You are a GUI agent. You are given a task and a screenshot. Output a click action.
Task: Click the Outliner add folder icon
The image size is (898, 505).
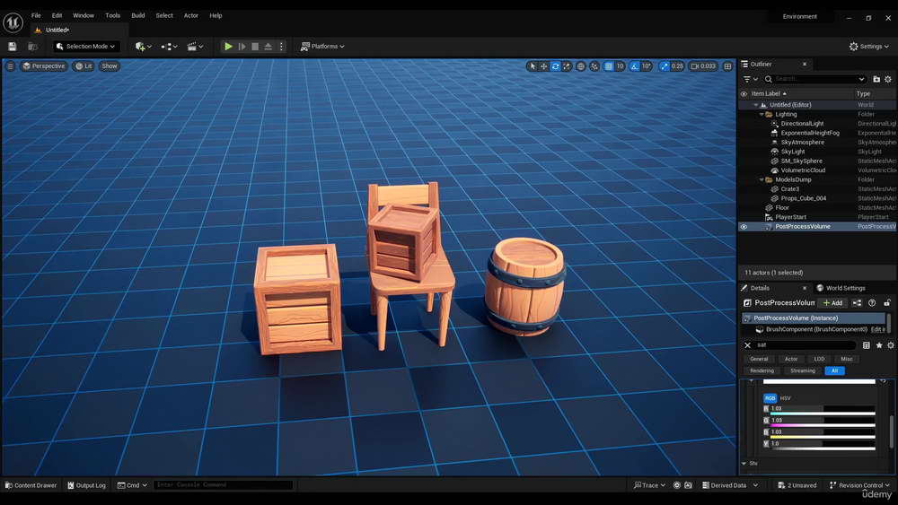pos(876,79)
